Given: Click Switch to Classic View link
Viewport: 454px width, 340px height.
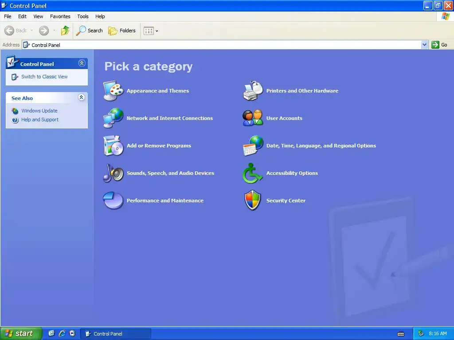Looking at the screenshot, I should coord(44,77).
